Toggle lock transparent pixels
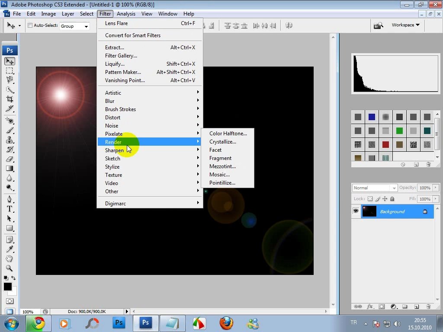Screen dimensions: 443x332 tap(370, 199)
